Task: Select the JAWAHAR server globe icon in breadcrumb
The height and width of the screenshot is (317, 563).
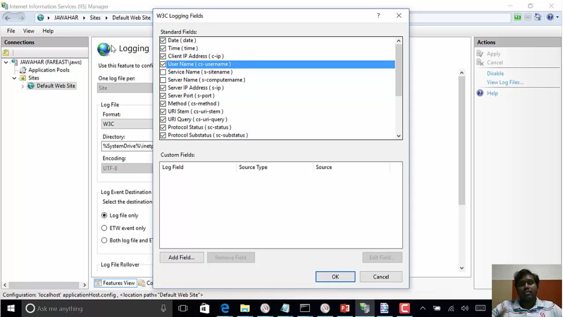Action: [40, 17]
